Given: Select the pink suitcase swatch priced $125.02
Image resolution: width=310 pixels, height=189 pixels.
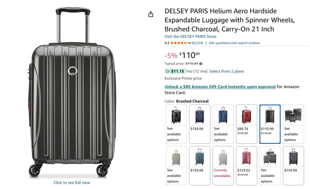Looking at the screenshot, I should (246, 166).
